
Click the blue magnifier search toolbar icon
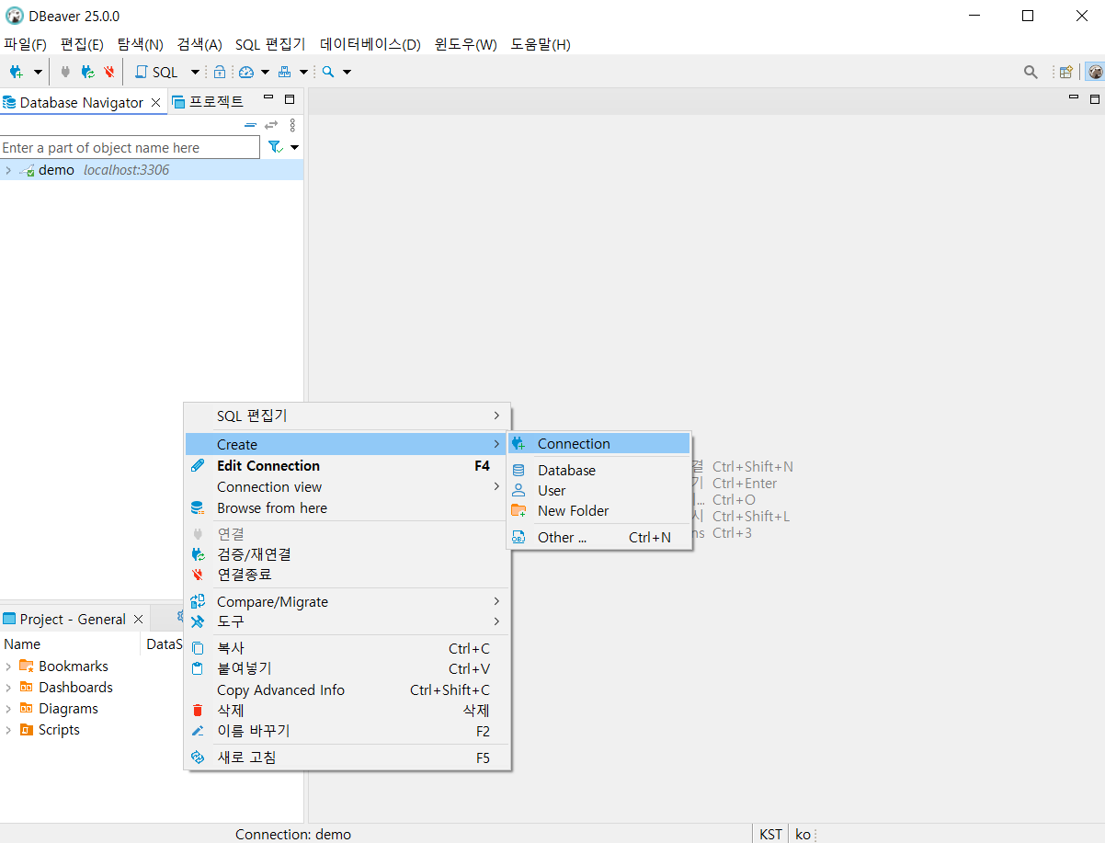(328, 72)
